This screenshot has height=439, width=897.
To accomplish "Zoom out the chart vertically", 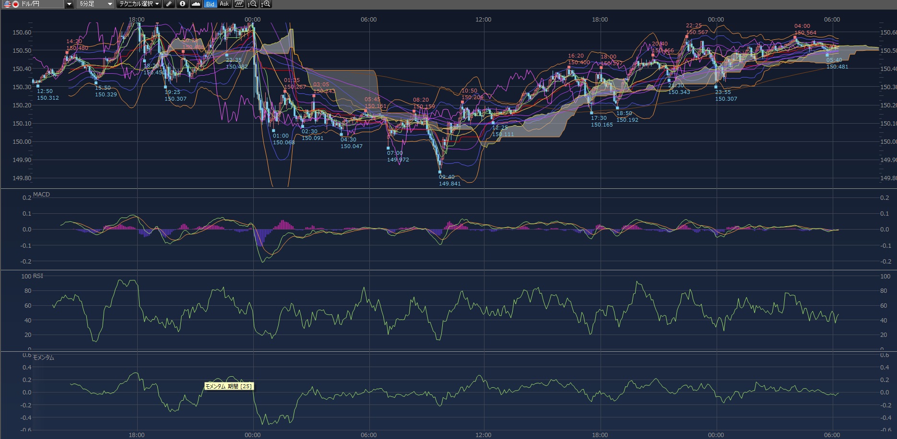I will [x=252, y=4].
